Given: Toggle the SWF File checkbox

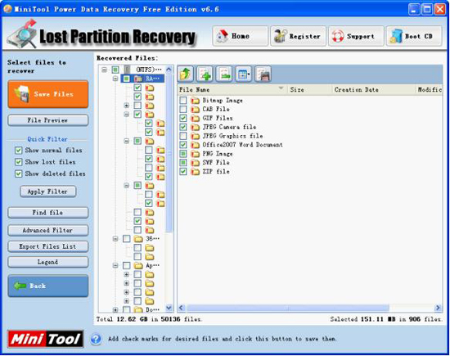Looking at the screenshot, I should click(182, 163).
